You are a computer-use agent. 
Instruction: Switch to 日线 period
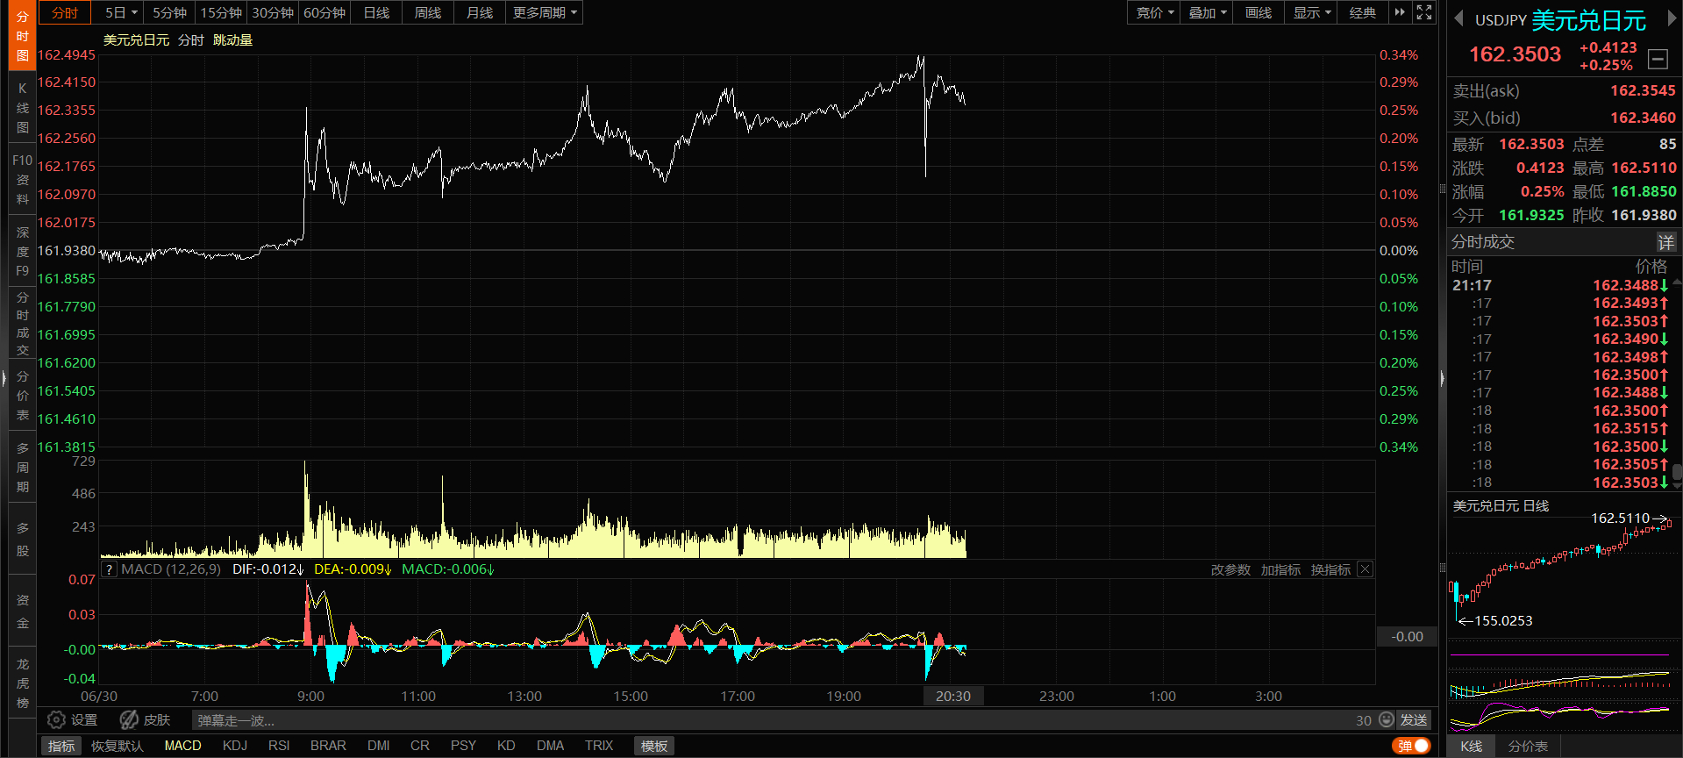coord(376,12)
